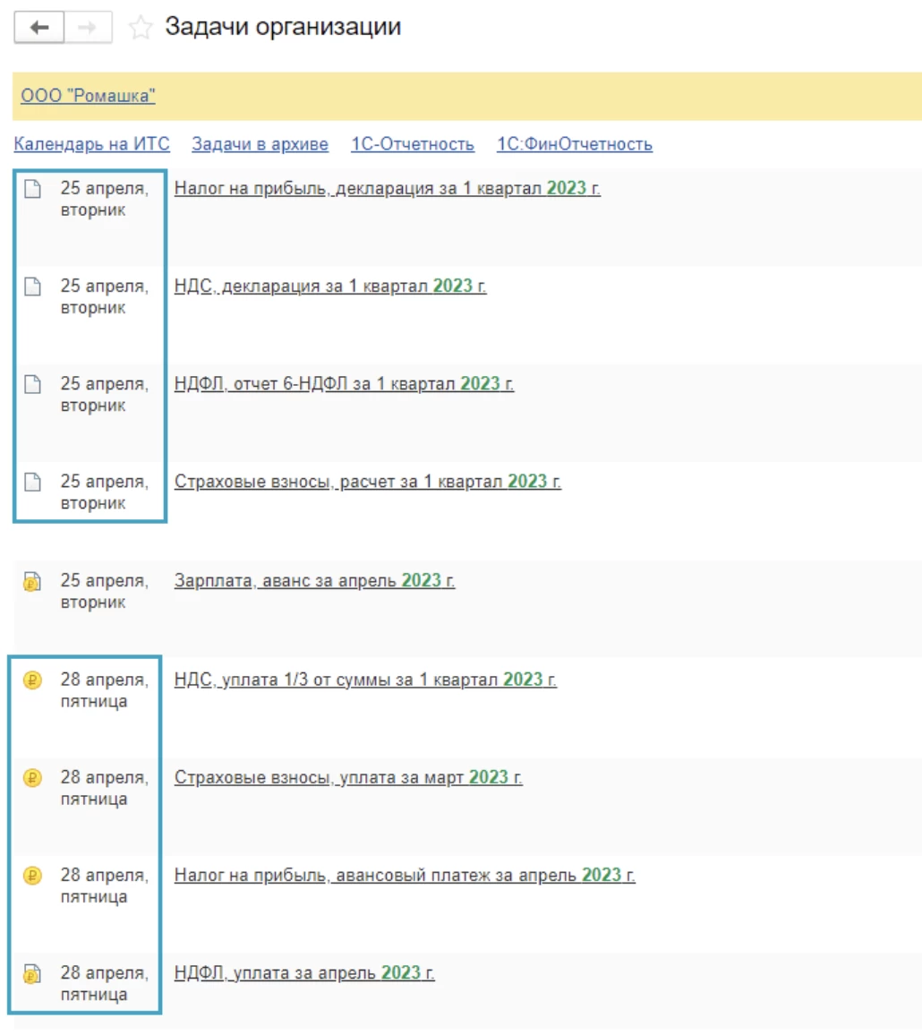Click ruble coin icon beside НДС уплата
This screenshot has height=1035, width=922.
(31, 680)
